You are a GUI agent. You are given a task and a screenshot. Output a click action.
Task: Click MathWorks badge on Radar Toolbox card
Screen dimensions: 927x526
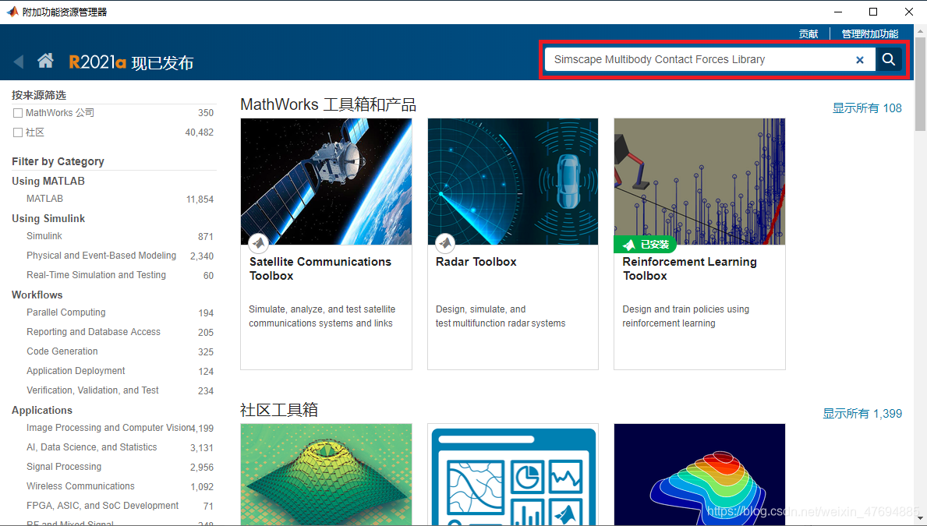445,242
